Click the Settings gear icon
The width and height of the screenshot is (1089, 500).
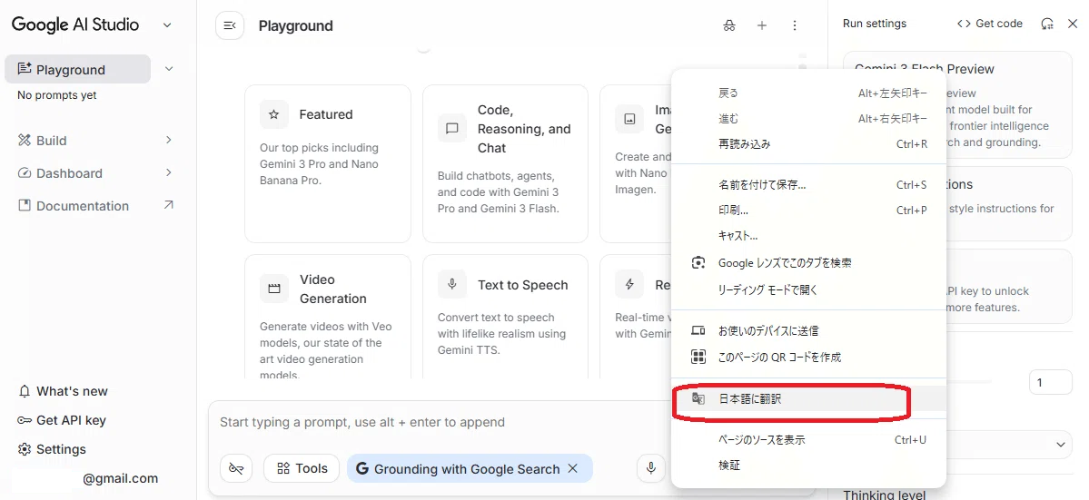click(x=25, y=449)
